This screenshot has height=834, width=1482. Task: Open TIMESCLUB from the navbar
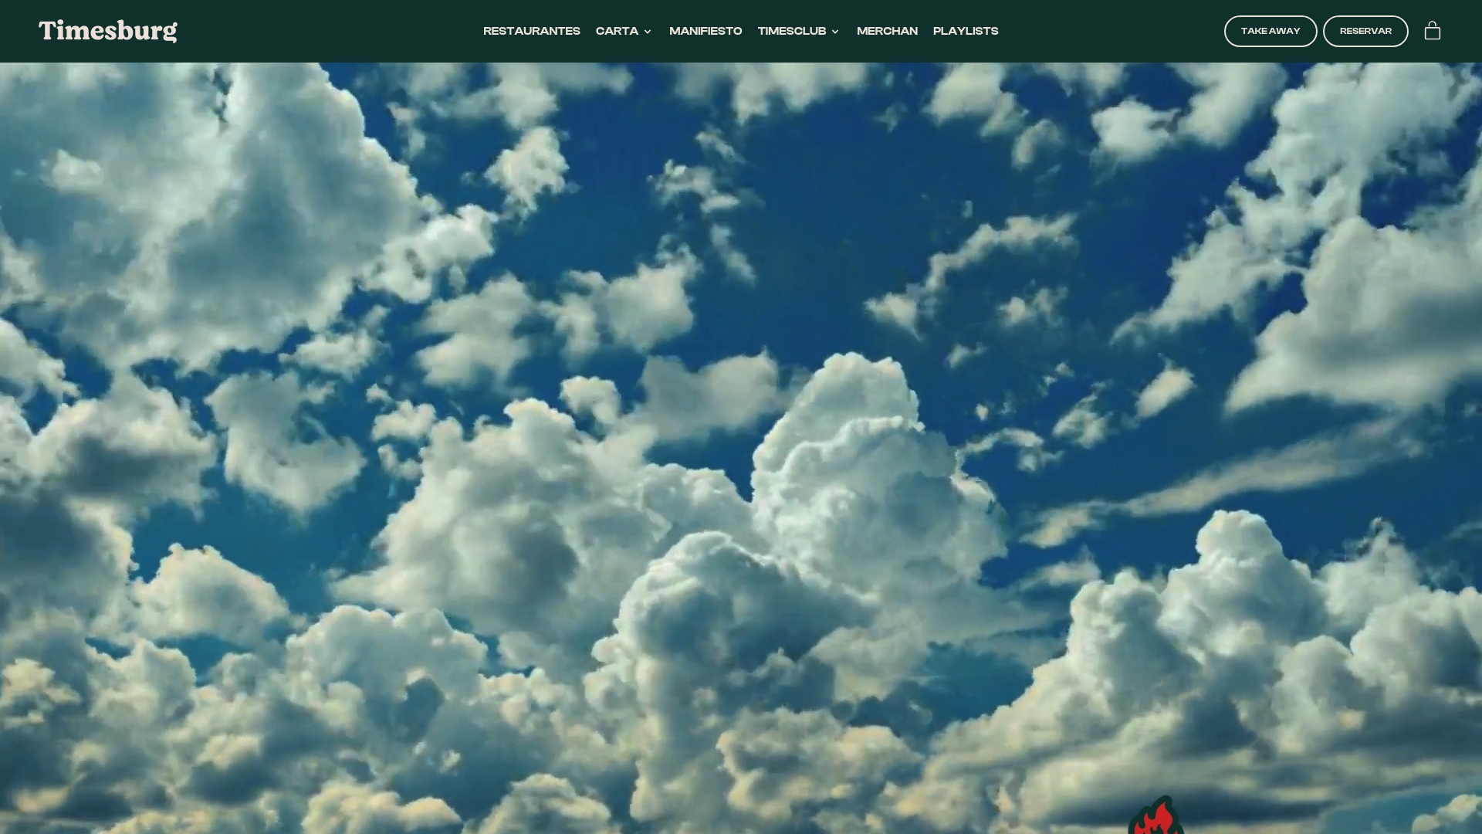click(793, 31)
